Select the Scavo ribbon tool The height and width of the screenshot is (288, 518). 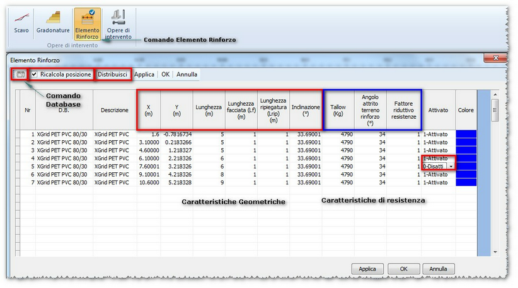(21, 23)
